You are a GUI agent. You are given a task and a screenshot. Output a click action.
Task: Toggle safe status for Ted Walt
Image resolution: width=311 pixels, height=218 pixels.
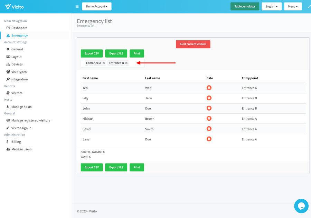coord(209,88)
